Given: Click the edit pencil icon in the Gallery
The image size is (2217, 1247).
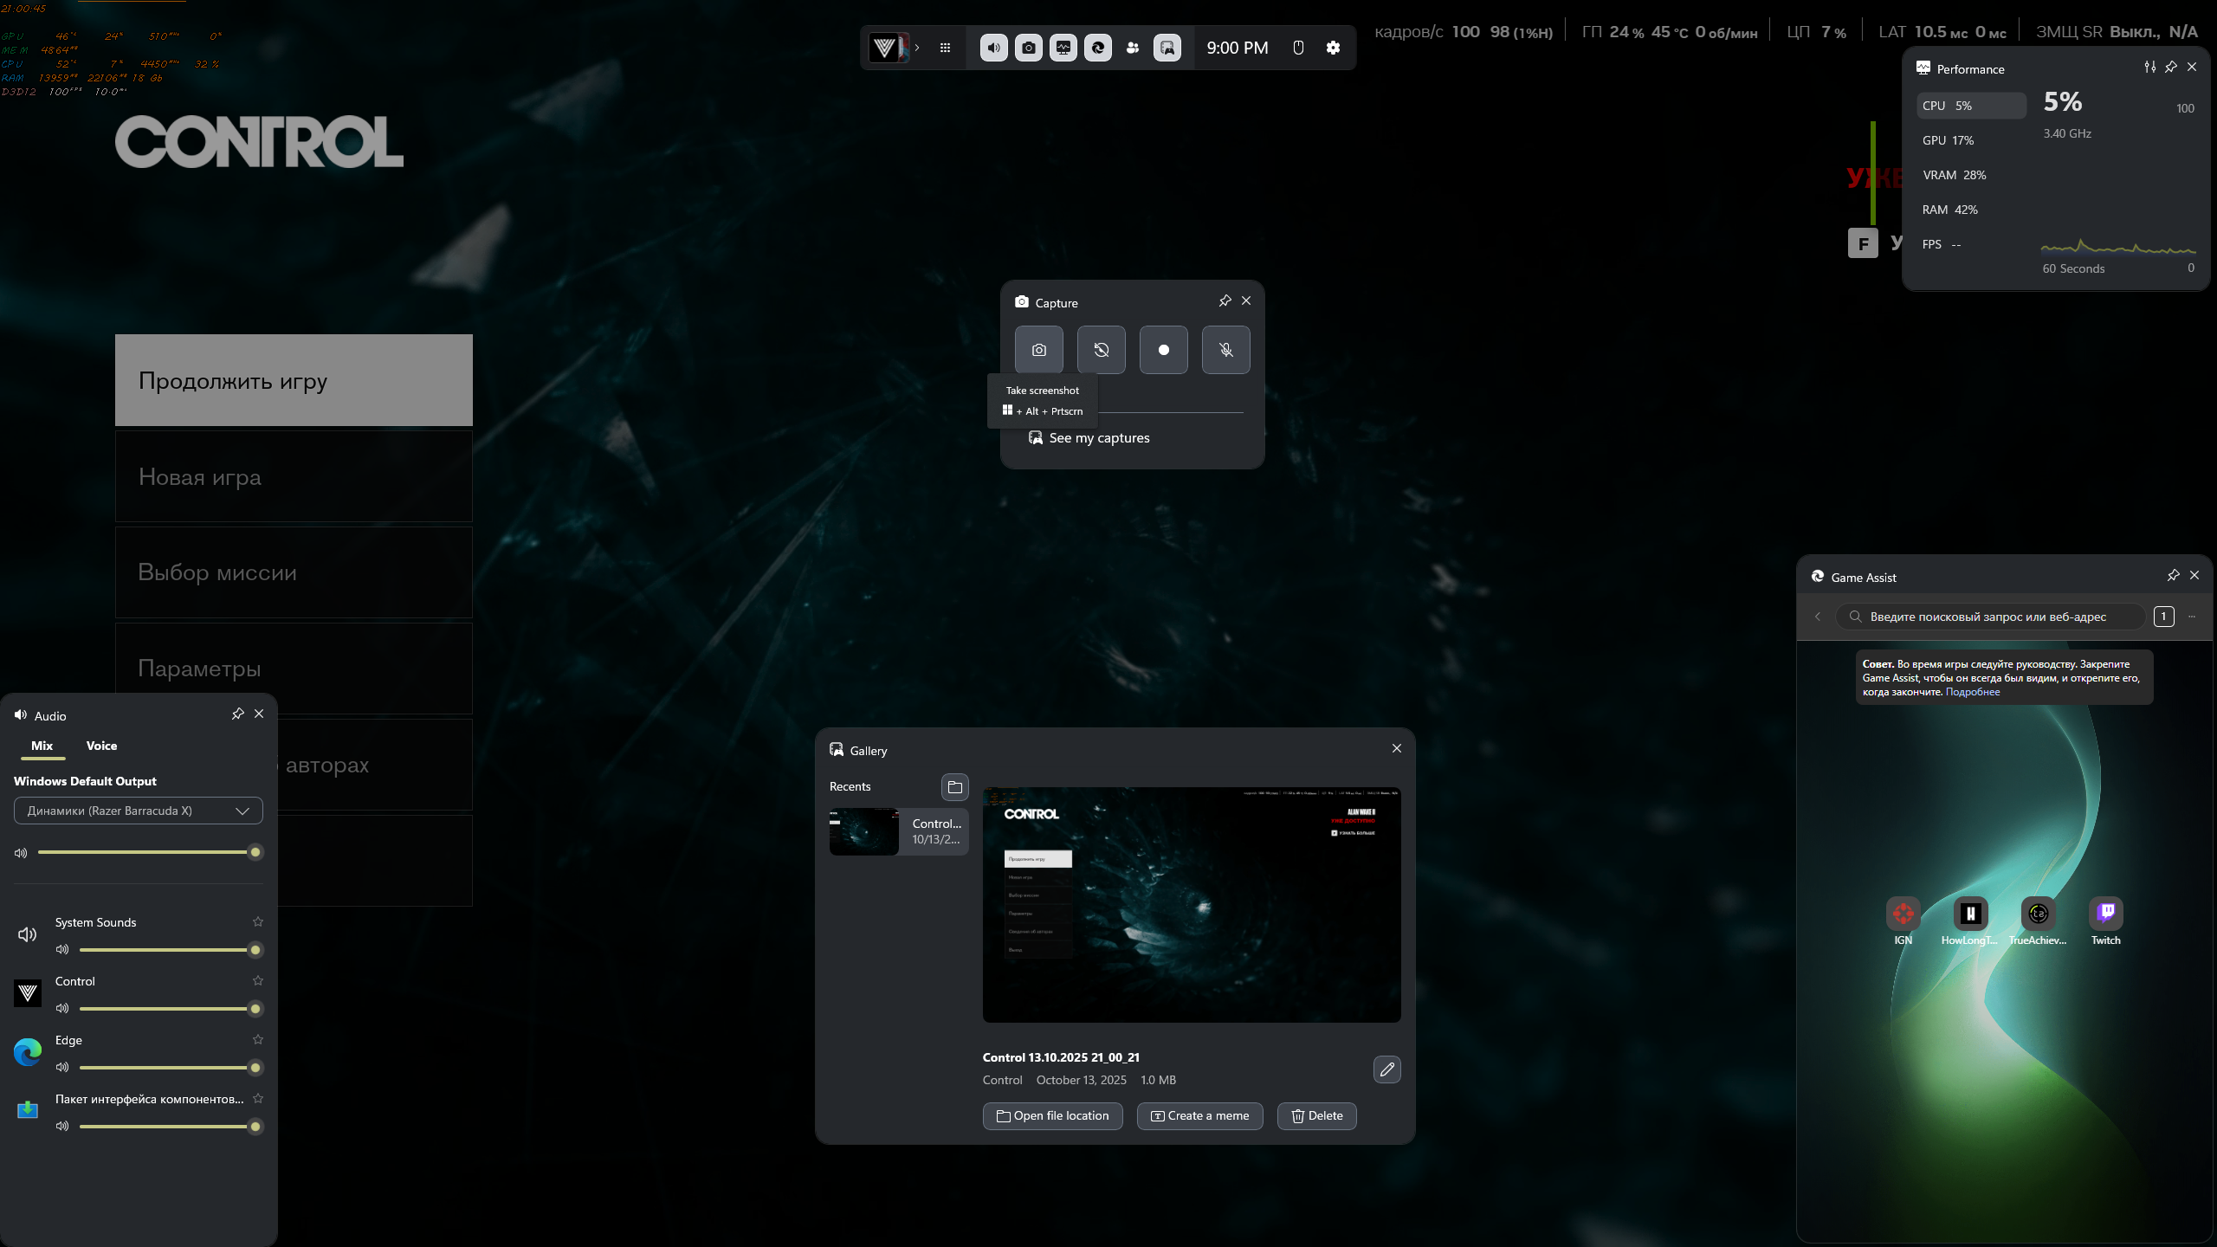Looking at the screenshot, I should click(x=1386, y=1069).
